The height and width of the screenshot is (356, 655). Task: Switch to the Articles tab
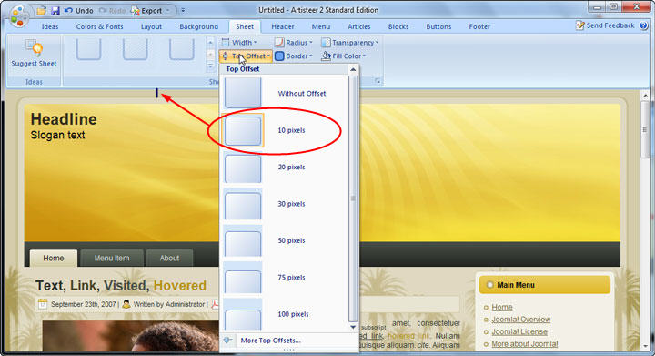pos(359,26)
